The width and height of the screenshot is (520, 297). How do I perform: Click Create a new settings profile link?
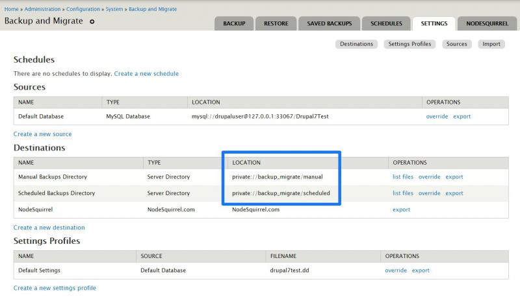(55, 288)
